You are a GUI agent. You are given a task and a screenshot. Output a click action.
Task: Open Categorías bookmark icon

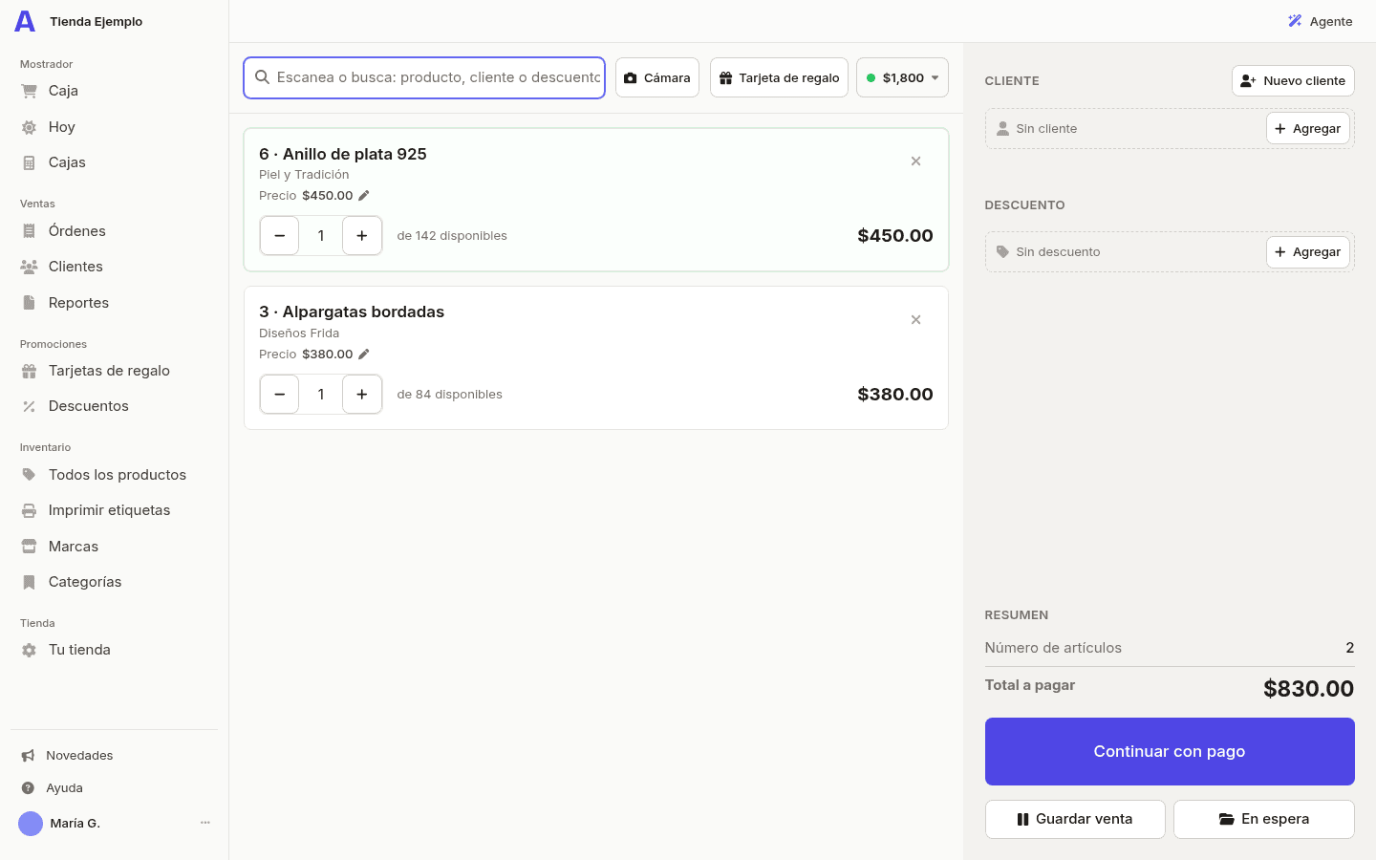[x=29, y=582]
